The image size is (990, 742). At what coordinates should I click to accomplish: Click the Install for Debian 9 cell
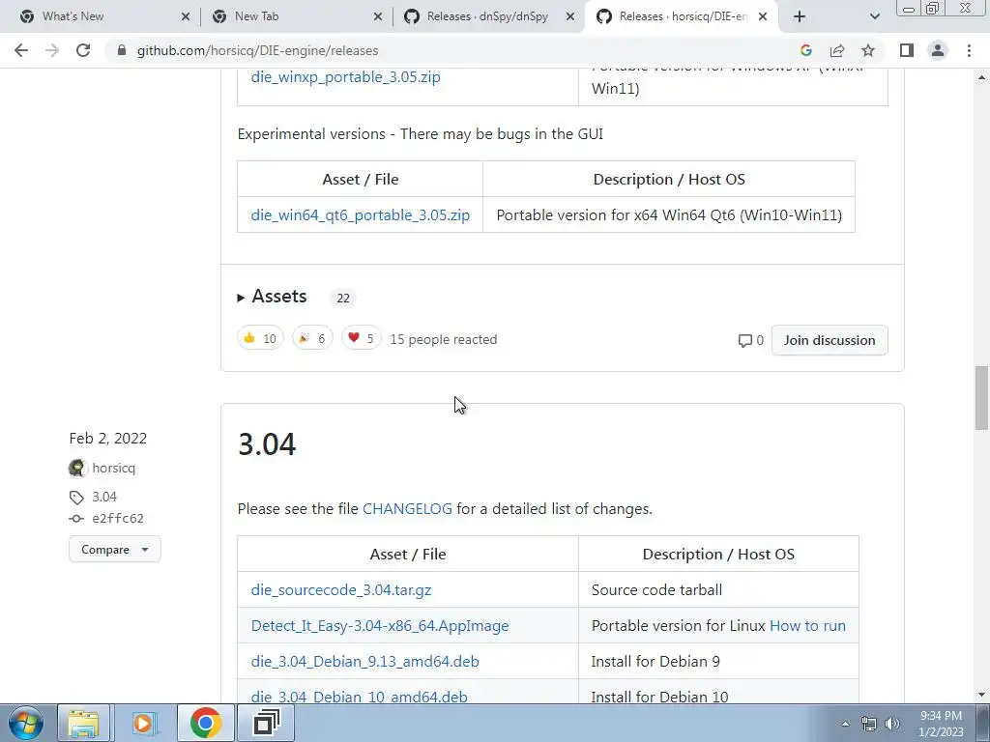coord(718,661)
